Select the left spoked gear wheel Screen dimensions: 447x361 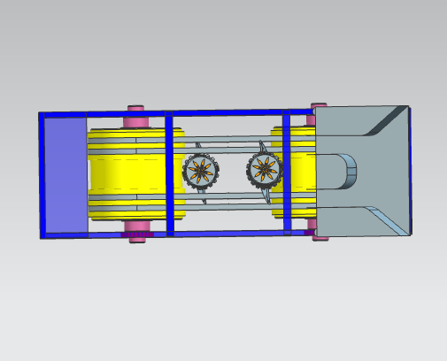(201, 172)
